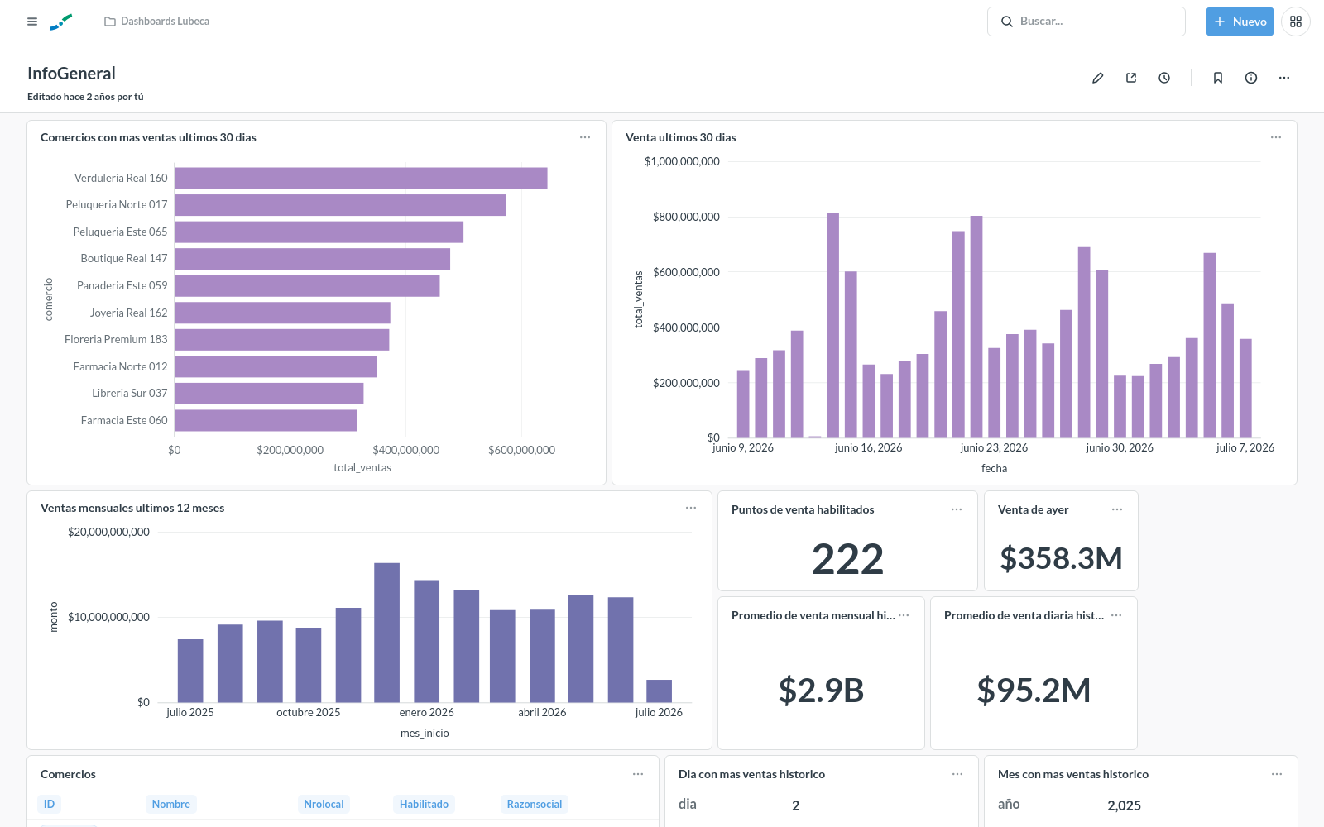
Task: Click the Farmacia Este 060 bar
Action: [266, 420]
